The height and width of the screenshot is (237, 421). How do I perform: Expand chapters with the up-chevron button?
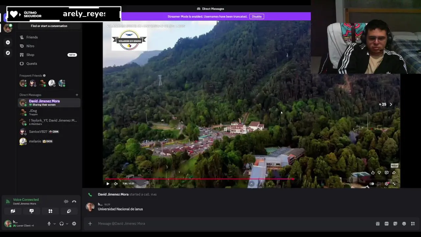(x=251, y=184)
